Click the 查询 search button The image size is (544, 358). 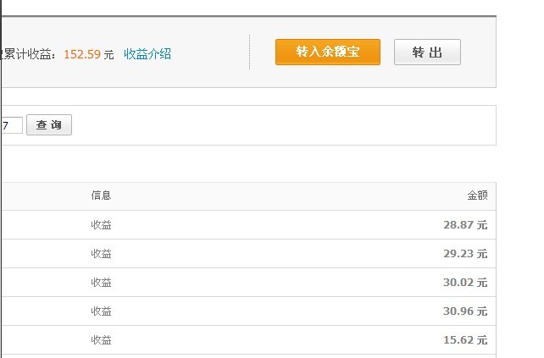(x=49, y=125)
